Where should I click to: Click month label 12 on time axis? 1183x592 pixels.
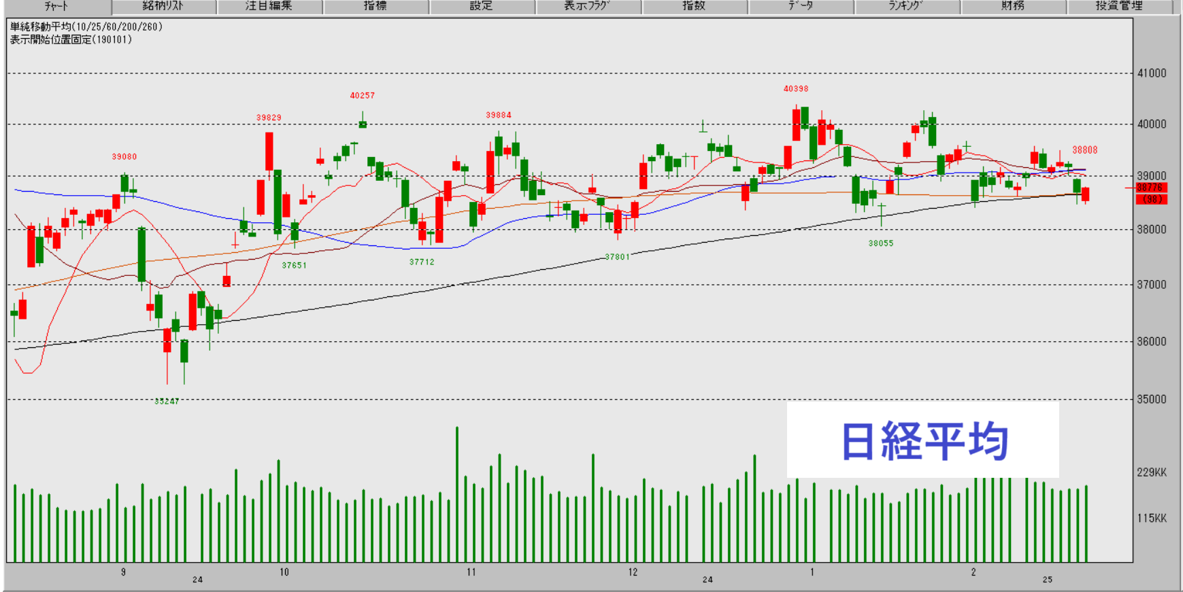pos(633,572)
